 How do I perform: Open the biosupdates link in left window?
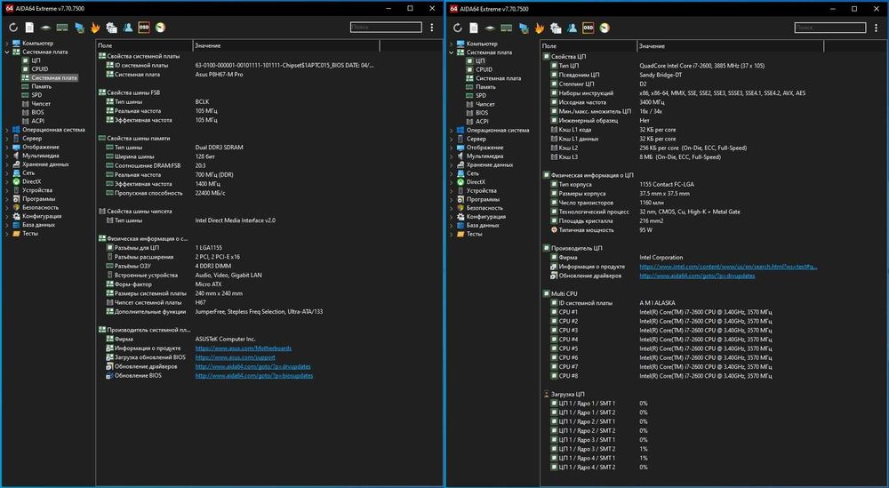click(254, 375)
